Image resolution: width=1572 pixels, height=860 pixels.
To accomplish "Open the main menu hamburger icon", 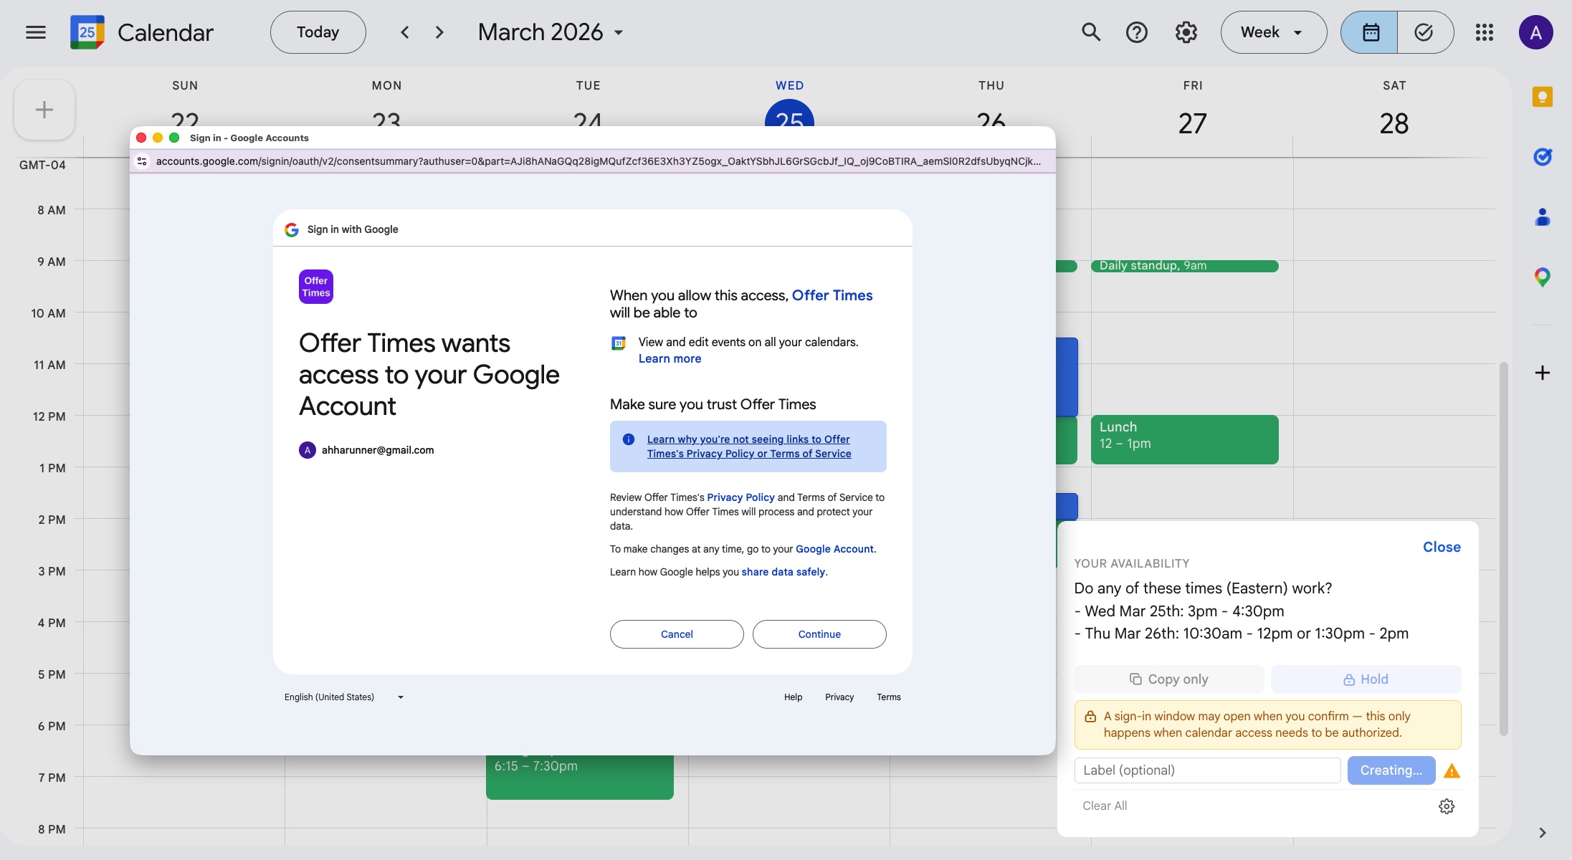I will pyautogui.click(x=36, y=32).
